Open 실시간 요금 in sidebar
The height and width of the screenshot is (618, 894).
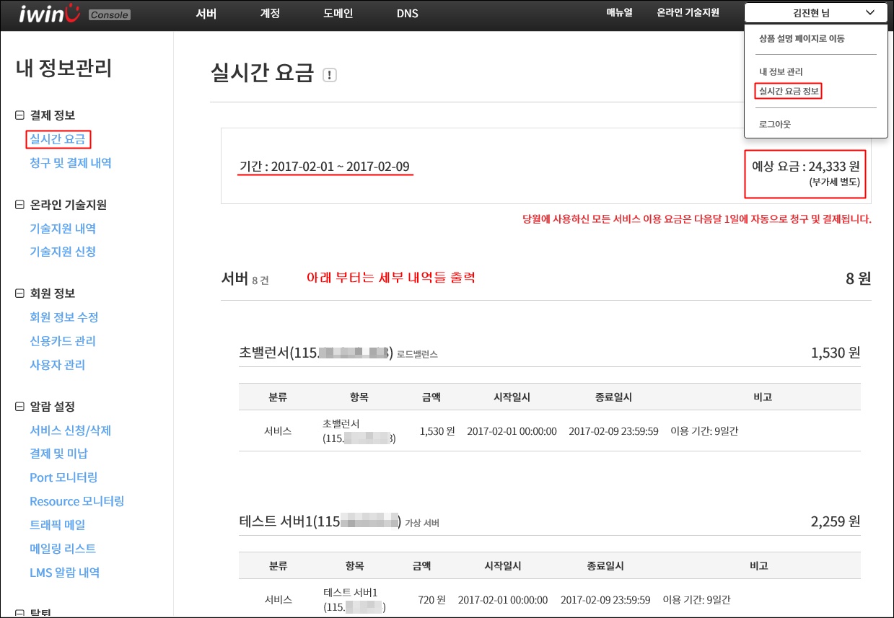pyautogui.click(x=58, y=139)
